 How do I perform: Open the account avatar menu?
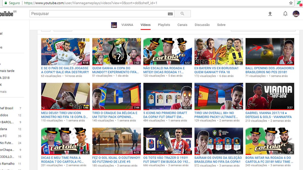296,14
